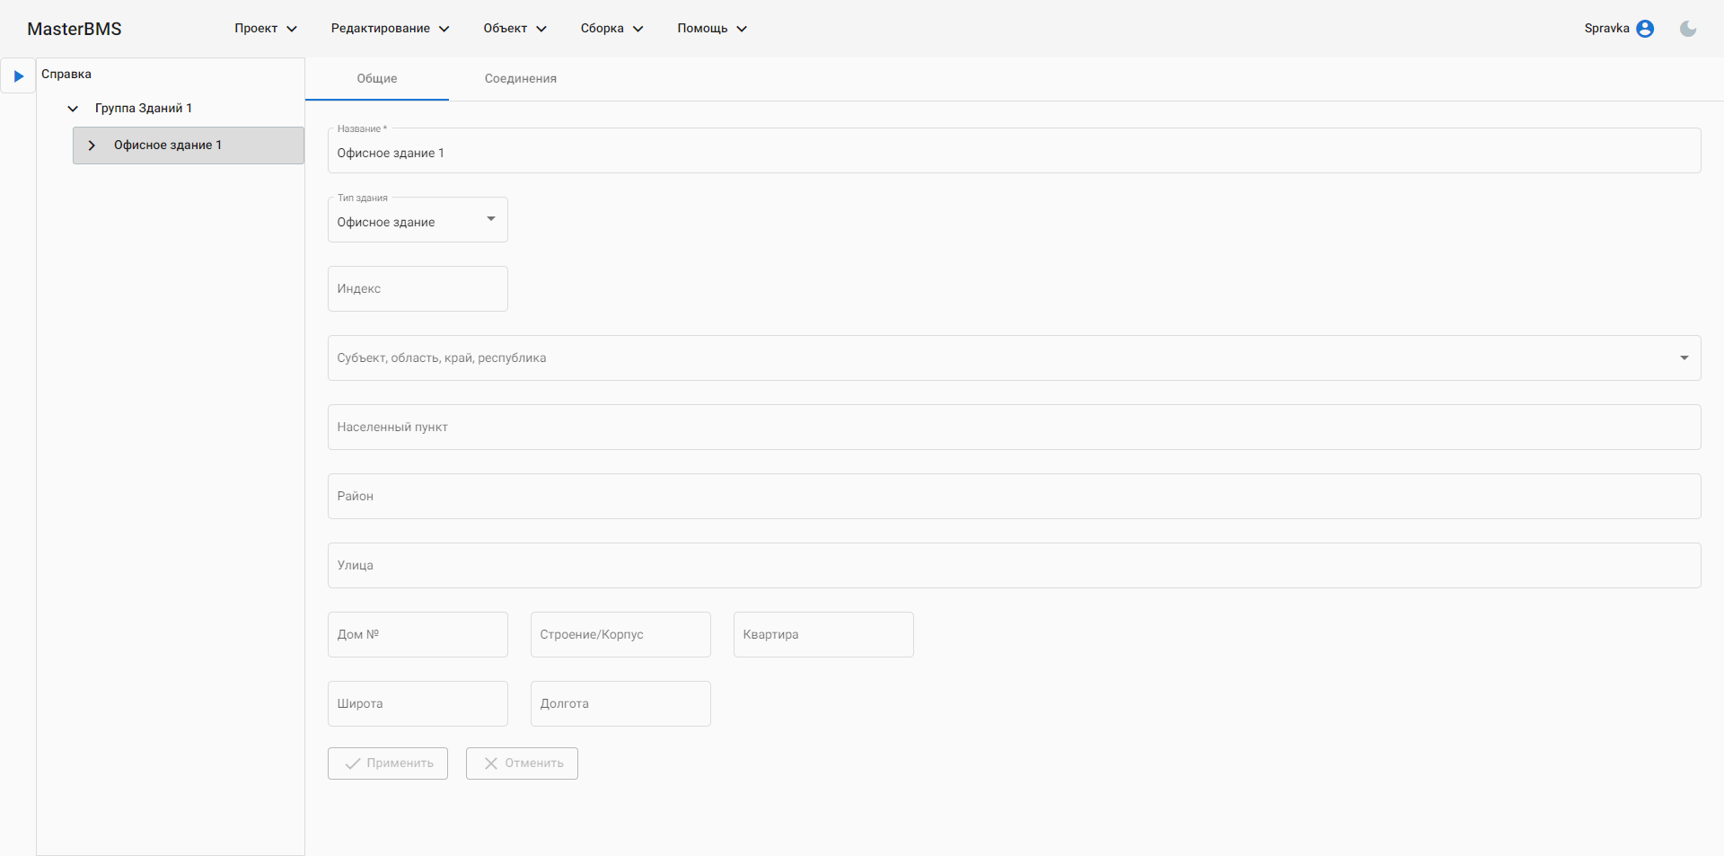Click the Название input field
The width and height of the screenshot is (1724, 856).
coord(1013,154)
